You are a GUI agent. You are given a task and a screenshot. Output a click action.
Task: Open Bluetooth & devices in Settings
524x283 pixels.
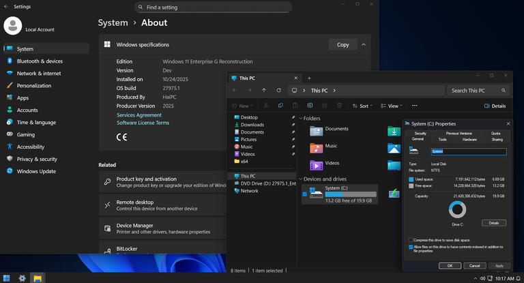(x=46, y=61)
